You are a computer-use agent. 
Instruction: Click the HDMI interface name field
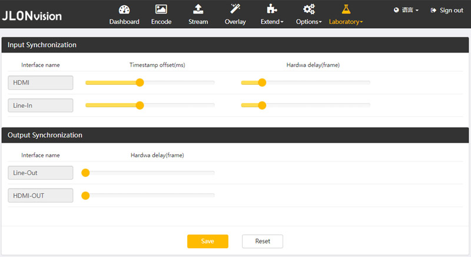(x=41, y=83)
